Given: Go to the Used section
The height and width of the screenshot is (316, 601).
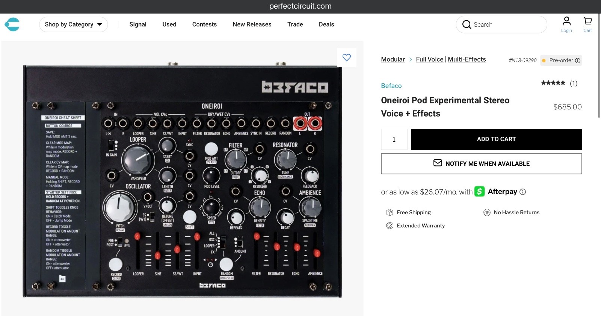Looking at the screenshot, I should (x=169, y=24).
